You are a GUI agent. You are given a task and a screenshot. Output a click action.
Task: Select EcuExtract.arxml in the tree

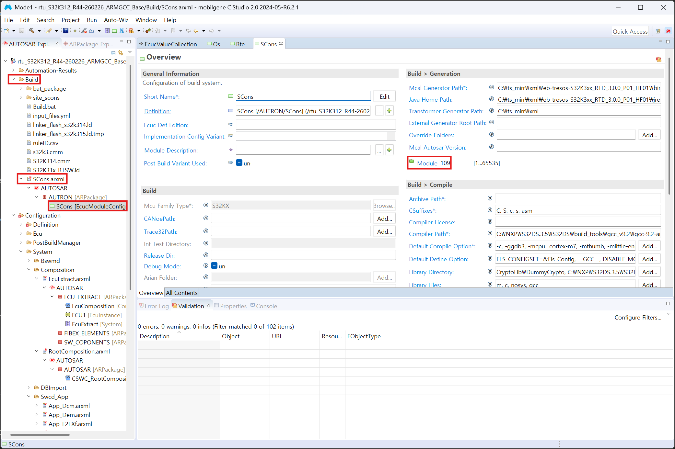[x=69, y=279]
